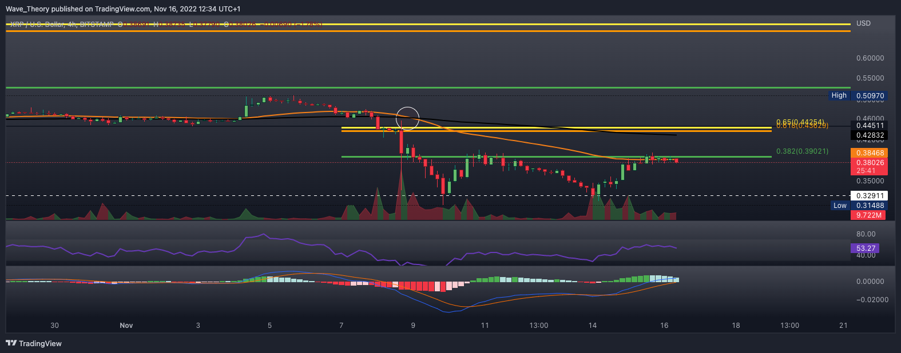Click the 0.31488 low price tag
The height and width of the screenshot is (353, 901).
[868, 206]
